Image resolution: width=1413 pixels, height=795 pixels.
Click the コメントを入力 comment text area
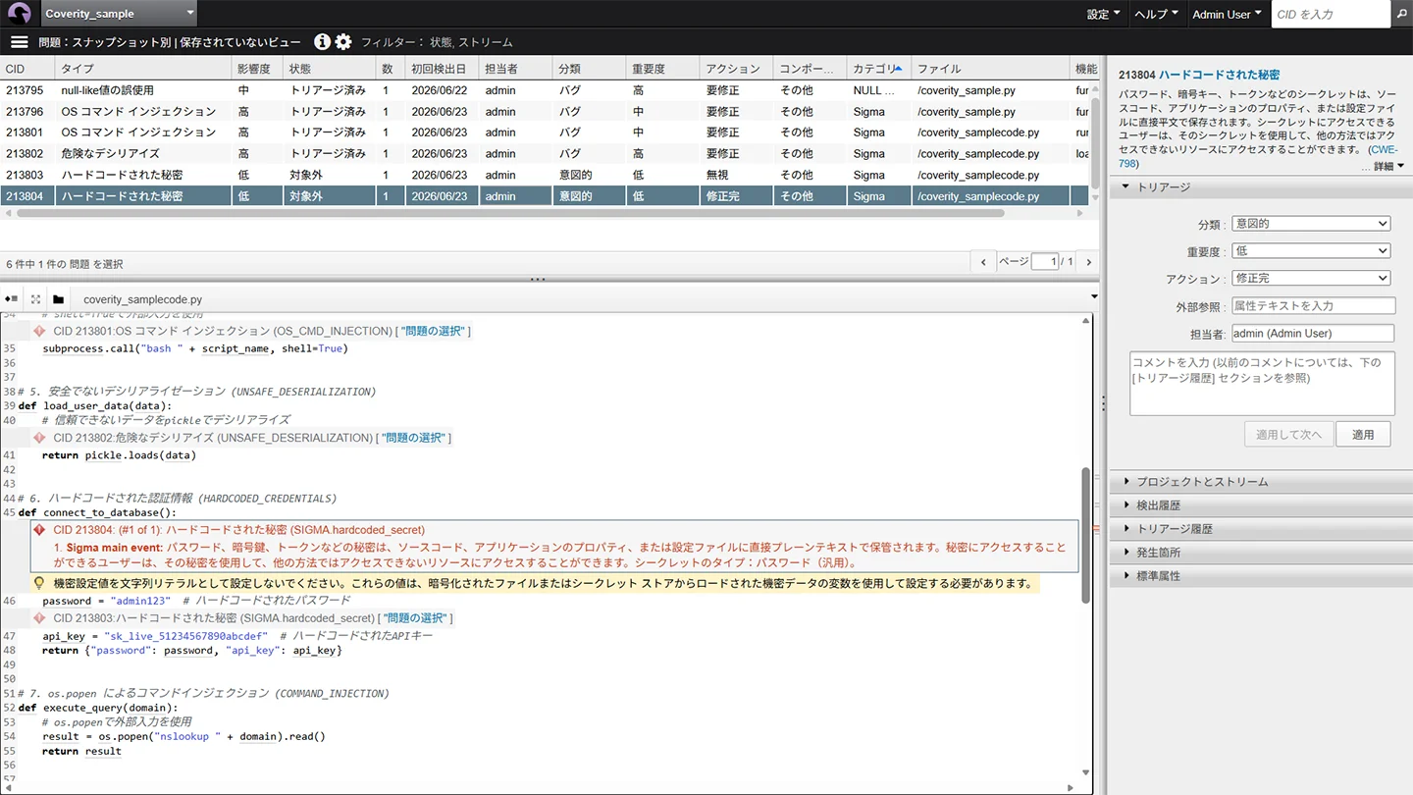(1262, 384)
